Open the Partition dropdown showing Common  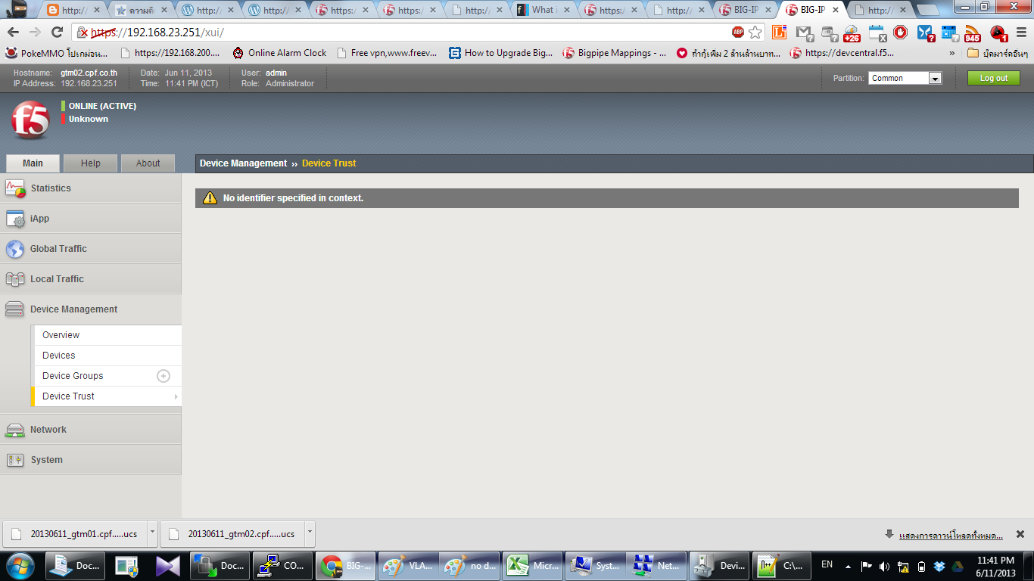point(905,78)
